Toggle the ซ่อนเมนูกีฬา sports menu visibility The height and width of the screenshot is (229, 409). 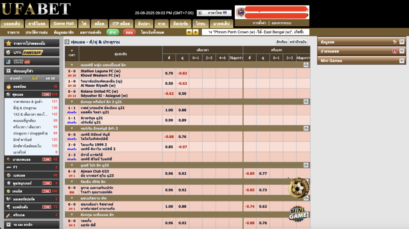click(9, 70)
